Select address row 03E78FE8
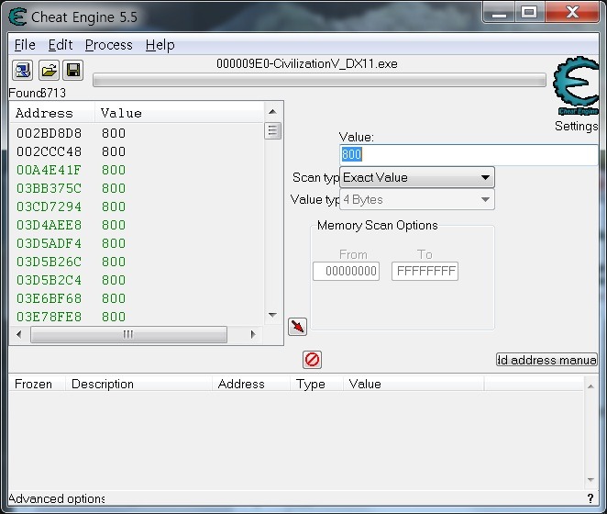607x514 pixels. point(137,317)
